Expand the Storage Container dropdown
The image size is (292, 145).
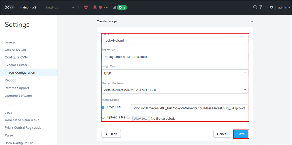pyautogui.click(x=175, y=90)
